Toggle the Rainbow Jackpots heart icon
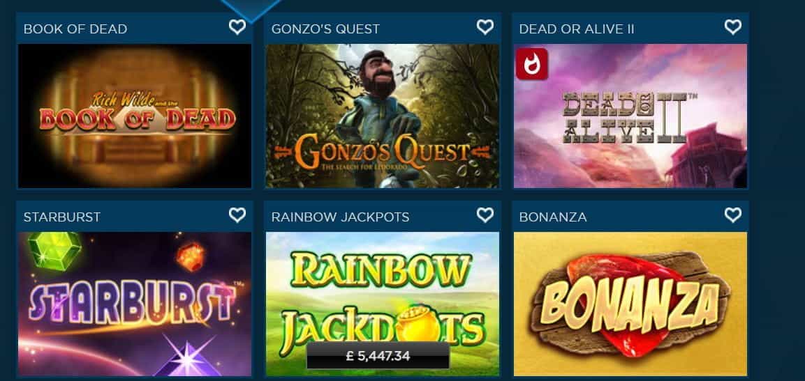805x381 pixels. [485, 215]
